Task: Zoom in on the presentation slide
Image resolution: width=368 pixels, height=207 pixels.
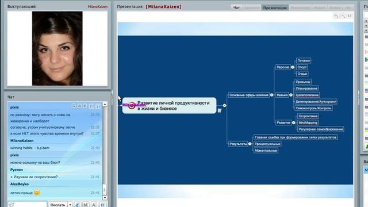Action: [x=336, y=16]
